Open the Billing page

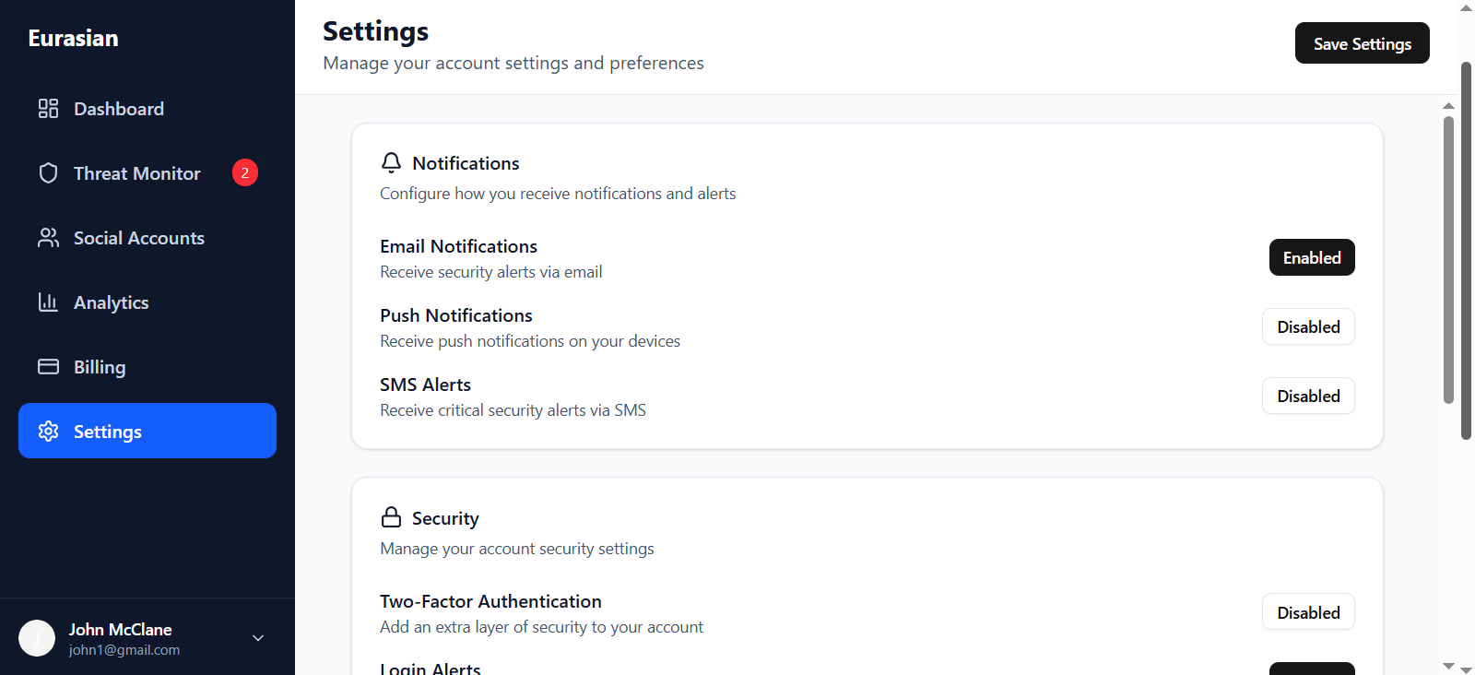click(100, 367)
